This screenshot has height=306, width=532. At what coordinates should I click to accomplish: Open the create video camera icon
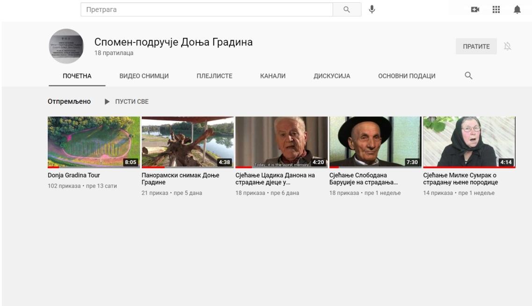point(475,10)
